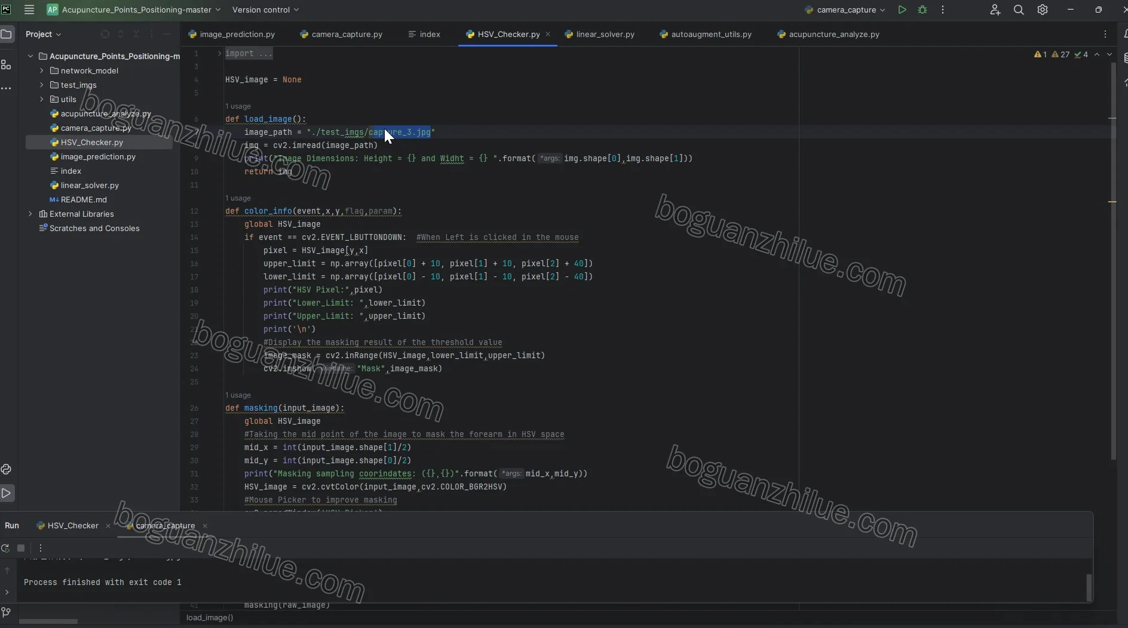The width and height of the screenshot is (1128, 628).
Task: Close the camera_capture run tab
Action: [205, 526]
